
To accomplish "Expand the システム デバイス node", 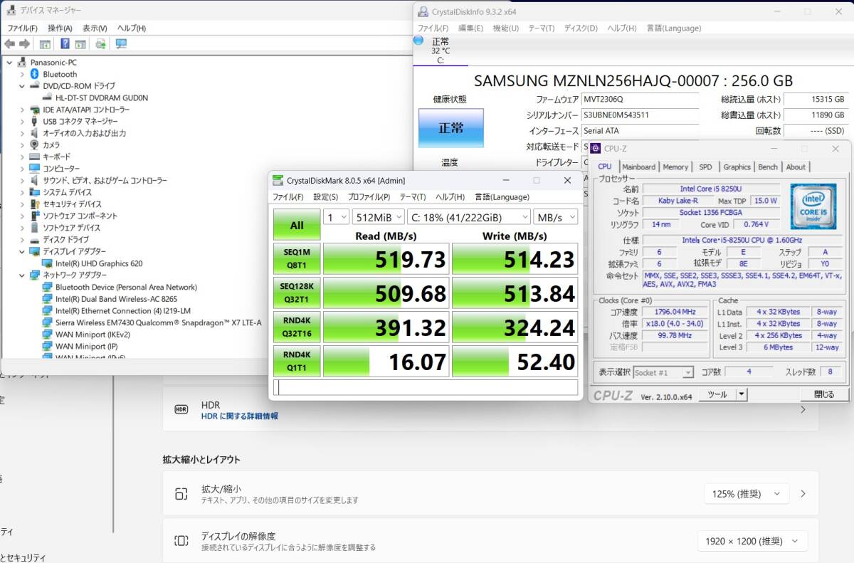I will click(21, 192).
